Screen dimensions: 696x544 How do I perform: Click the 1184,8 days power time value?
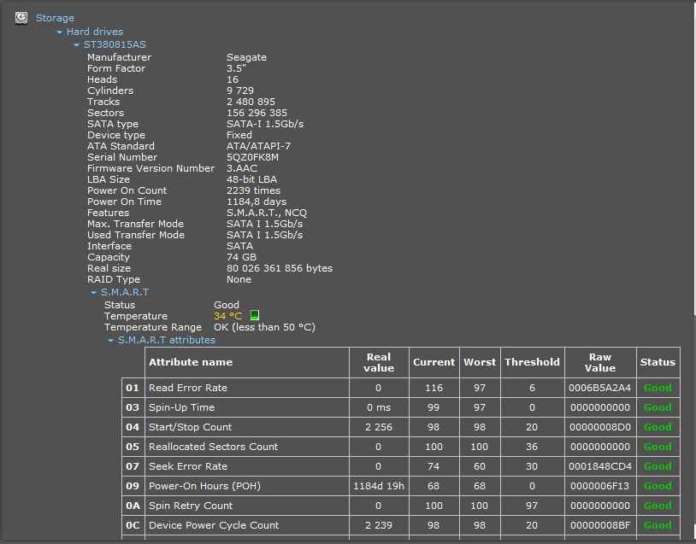click(257, 202)
